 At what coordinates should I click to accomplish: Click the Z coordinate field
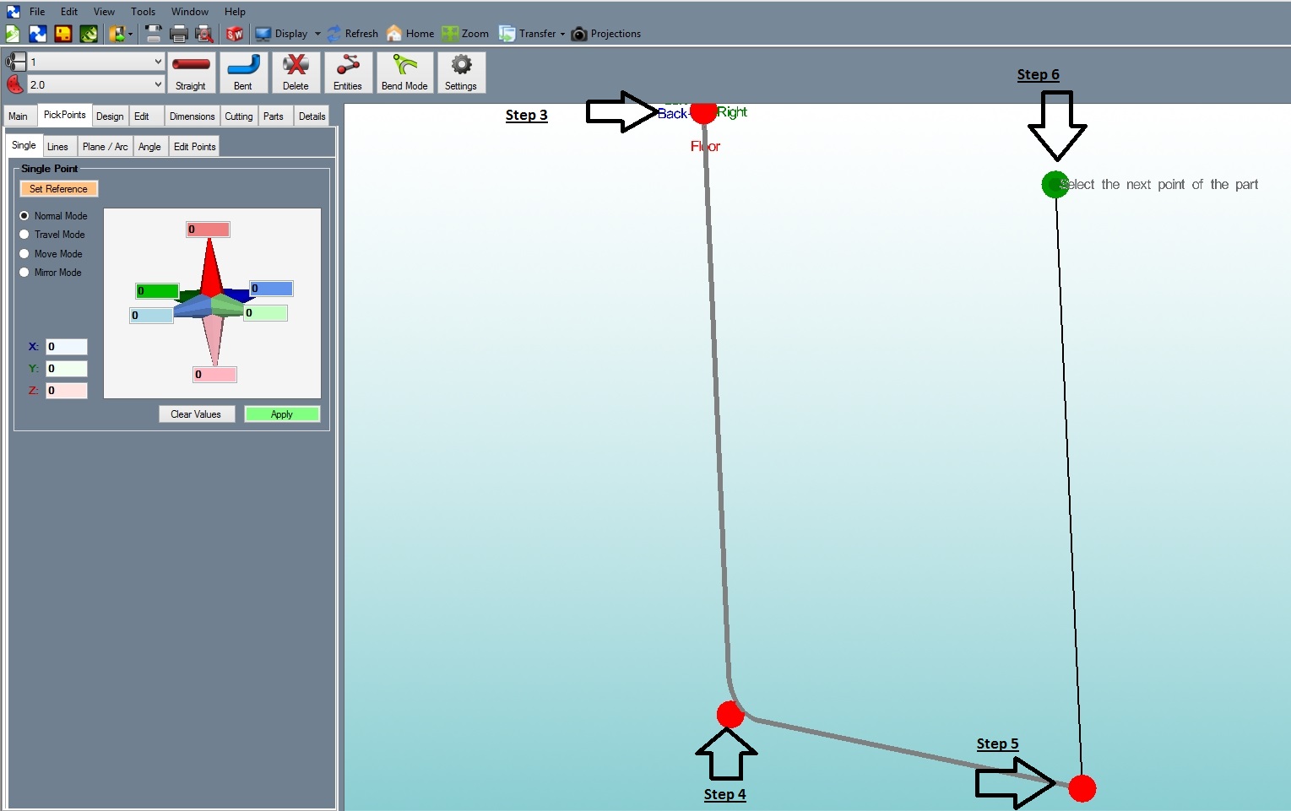click(x=67, y=391)
